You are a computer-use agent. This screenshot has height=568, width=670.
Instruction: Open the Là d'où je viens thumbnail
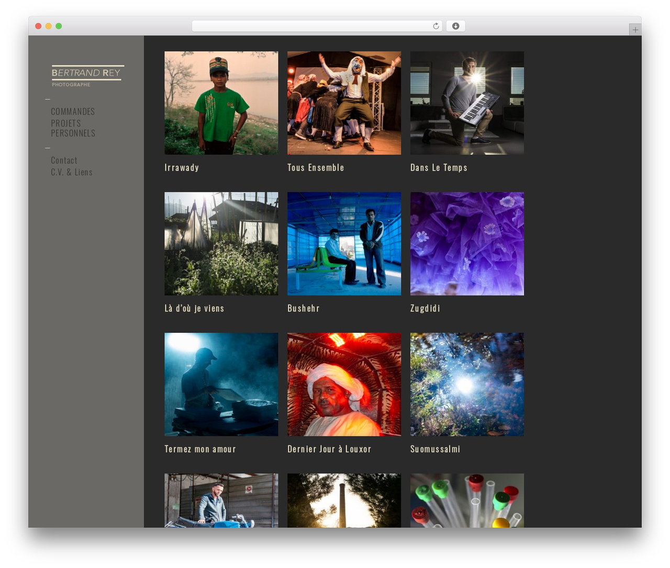(x=221, y=244)
